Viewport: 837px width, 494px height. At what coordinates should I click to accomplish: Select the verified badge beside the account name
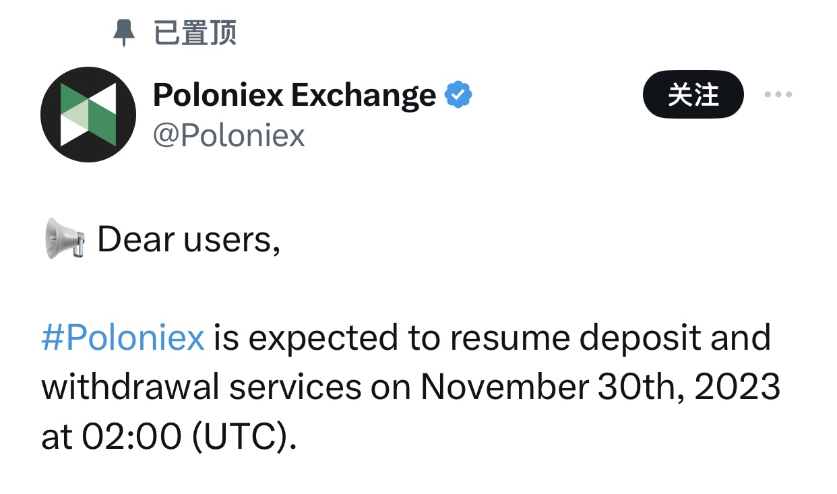(x=460, y=94)
